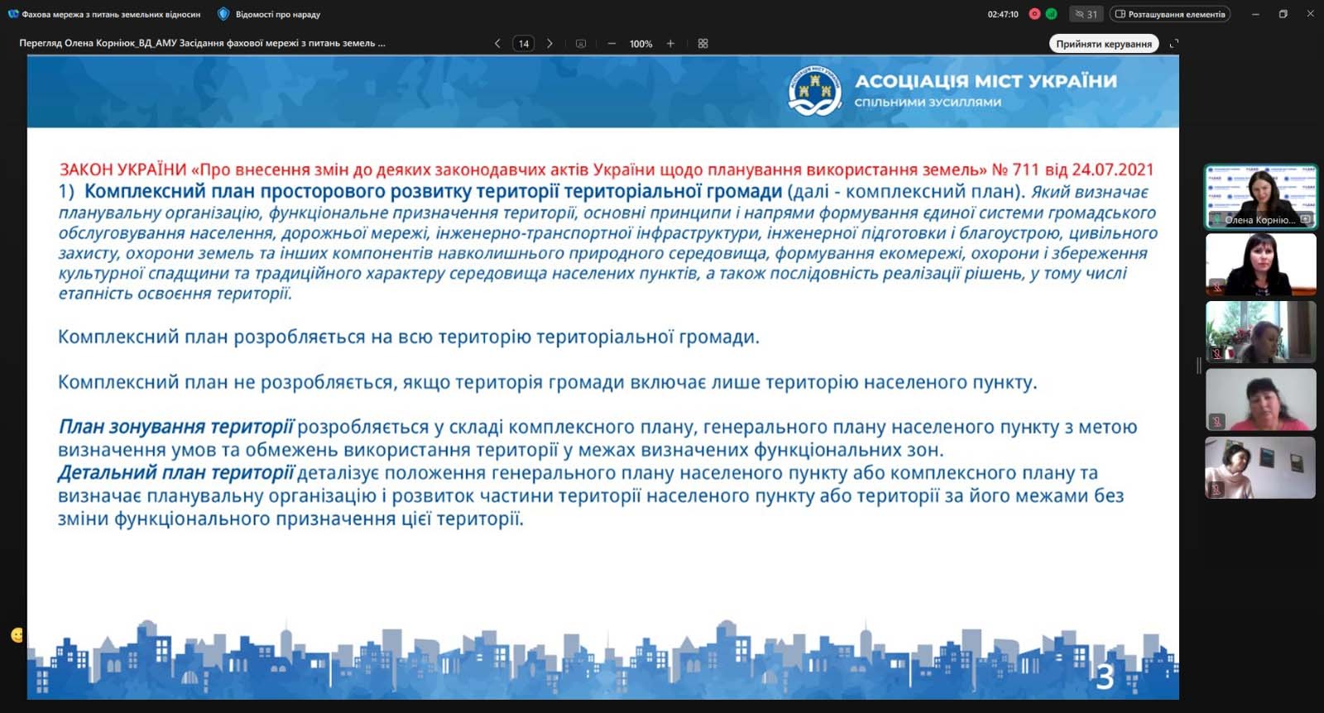Click muted mic icon on bottom participant tile
This screenshot has width=1324, height=713.
click(1216, 489)
